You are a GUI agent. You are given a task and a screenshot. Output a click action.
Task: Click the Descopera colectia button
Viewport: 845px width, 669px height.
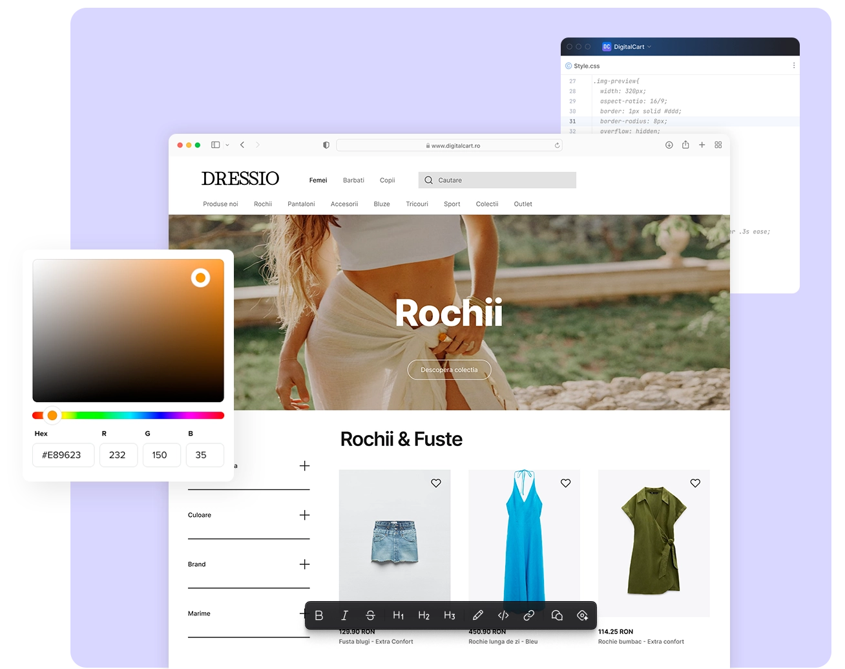(x=449, y=370)
